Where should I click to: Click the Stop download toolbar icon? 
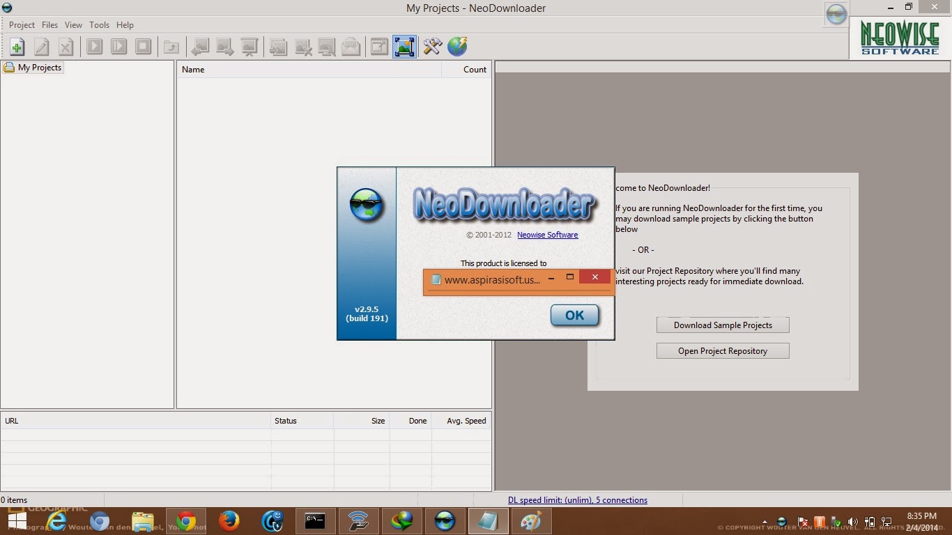(x=144, y=47)
